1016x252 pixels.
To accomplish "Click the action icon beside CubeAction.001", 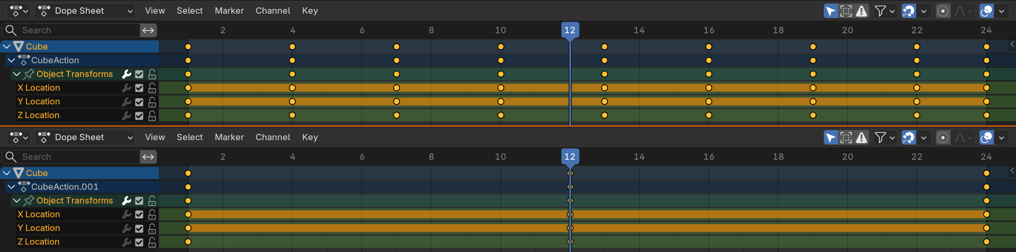I will click(x=24, y=187).
